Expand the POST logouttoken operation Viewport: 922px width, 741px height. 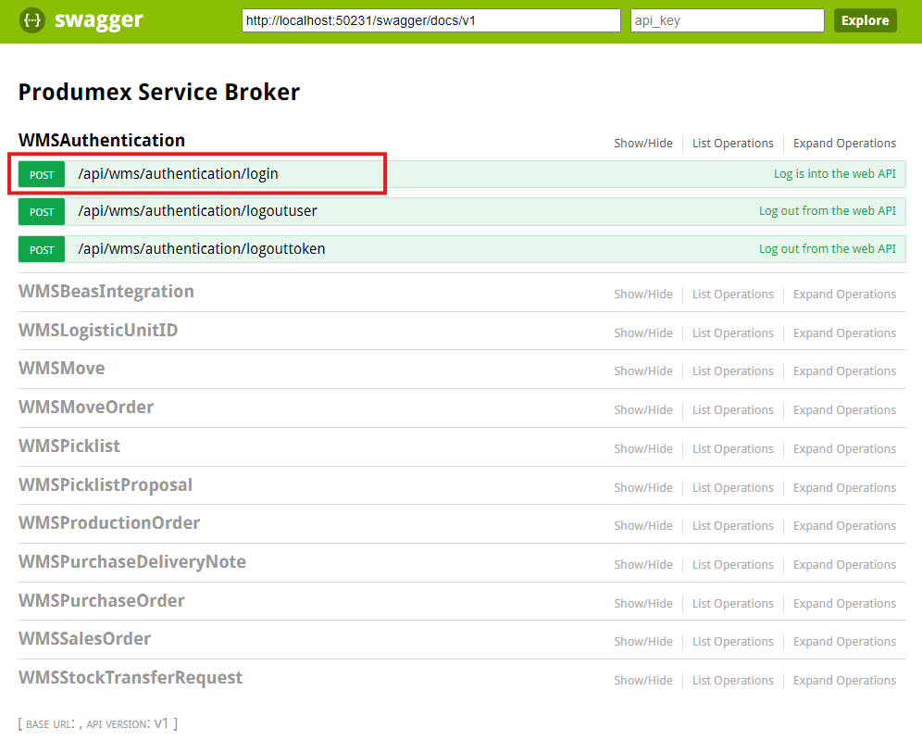[201, 249]
